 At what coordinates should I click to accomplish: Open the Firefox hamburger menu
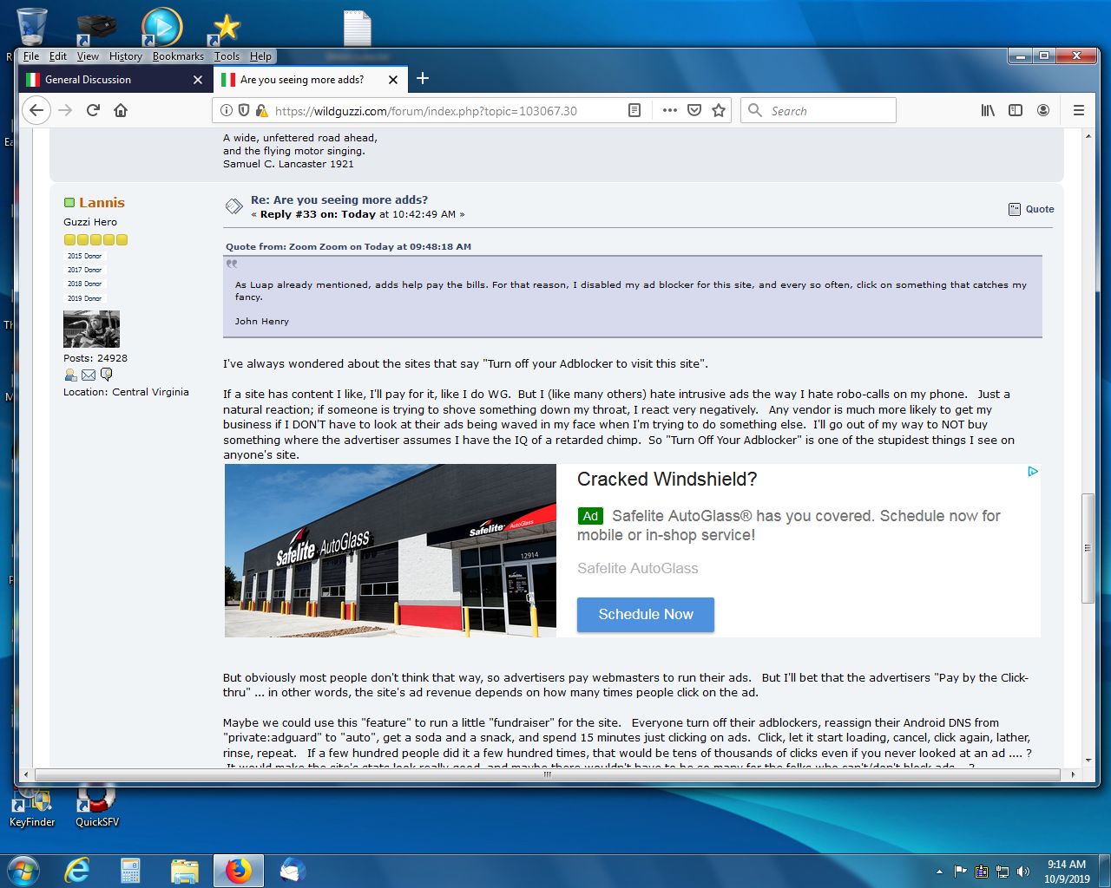coord(1079,111)
